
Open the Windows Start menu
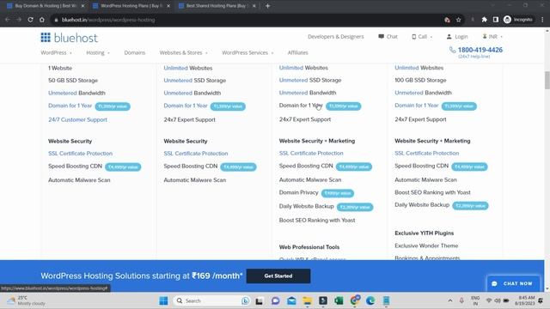click(x=163, y=300)
